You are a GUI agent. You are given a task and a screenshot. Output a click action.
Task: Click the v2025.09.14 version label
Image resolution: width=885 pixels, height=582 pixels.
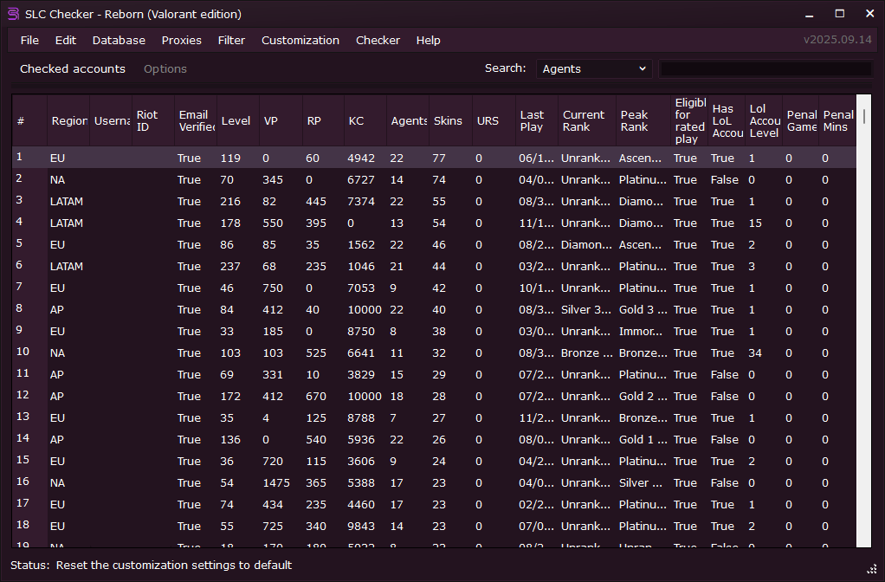tap(837, 40)
